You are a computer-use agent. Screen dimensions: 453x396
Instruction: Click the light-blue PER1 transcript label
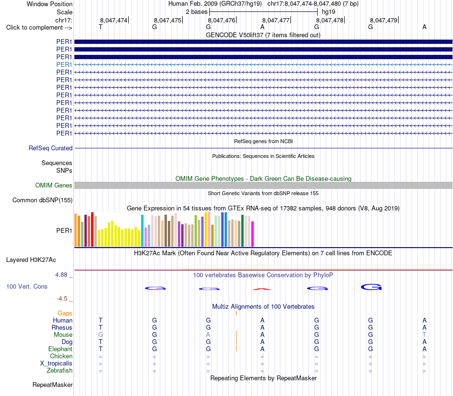point(64,64)
